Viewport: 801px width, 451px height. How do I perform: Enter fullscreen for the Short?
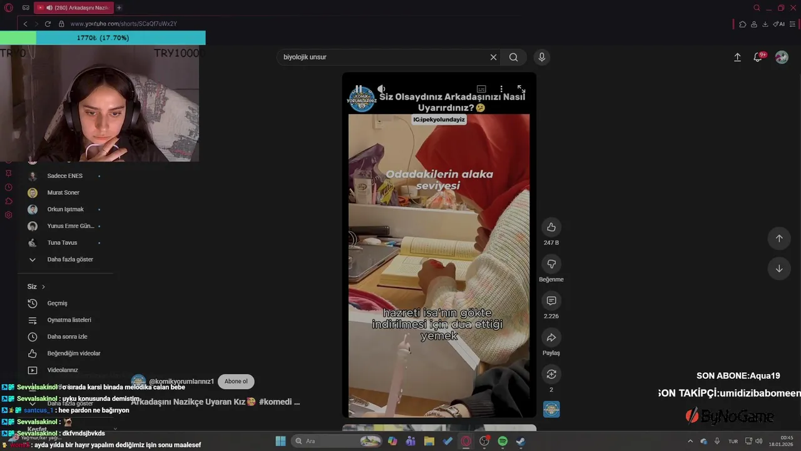pyautogui.click(x=521, y=89)
